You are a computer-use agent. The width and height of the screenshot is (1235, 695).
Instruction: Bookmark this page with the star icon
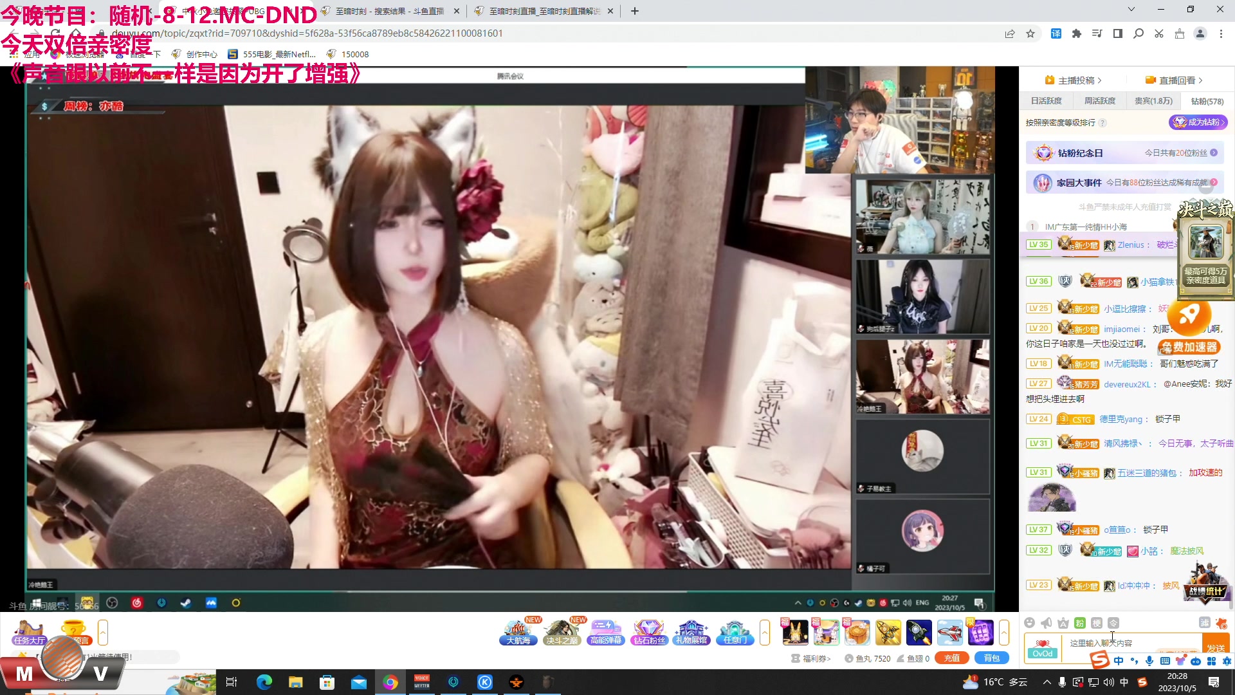(1030, 33)
